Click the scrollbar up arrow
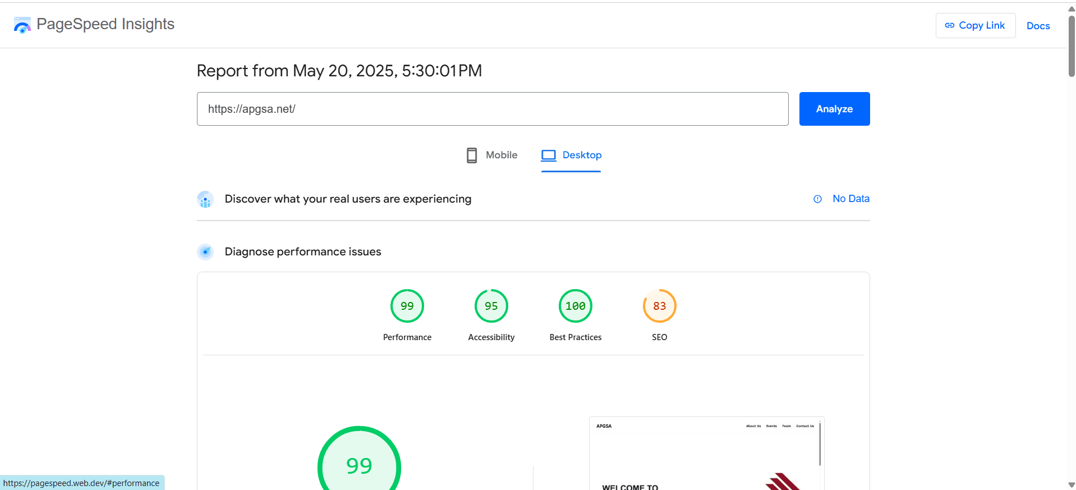The height and width of the screenshot is (490, 1076). (x=1072, y=9)
